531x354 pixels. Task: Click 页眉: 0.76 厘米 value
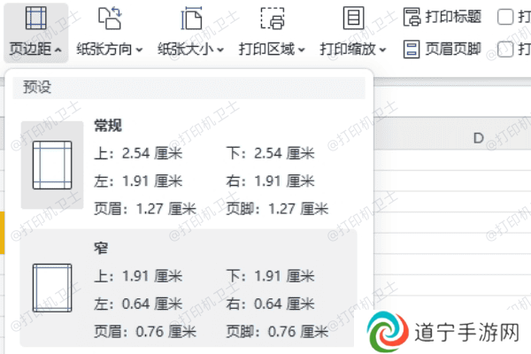tap(145, 332)
